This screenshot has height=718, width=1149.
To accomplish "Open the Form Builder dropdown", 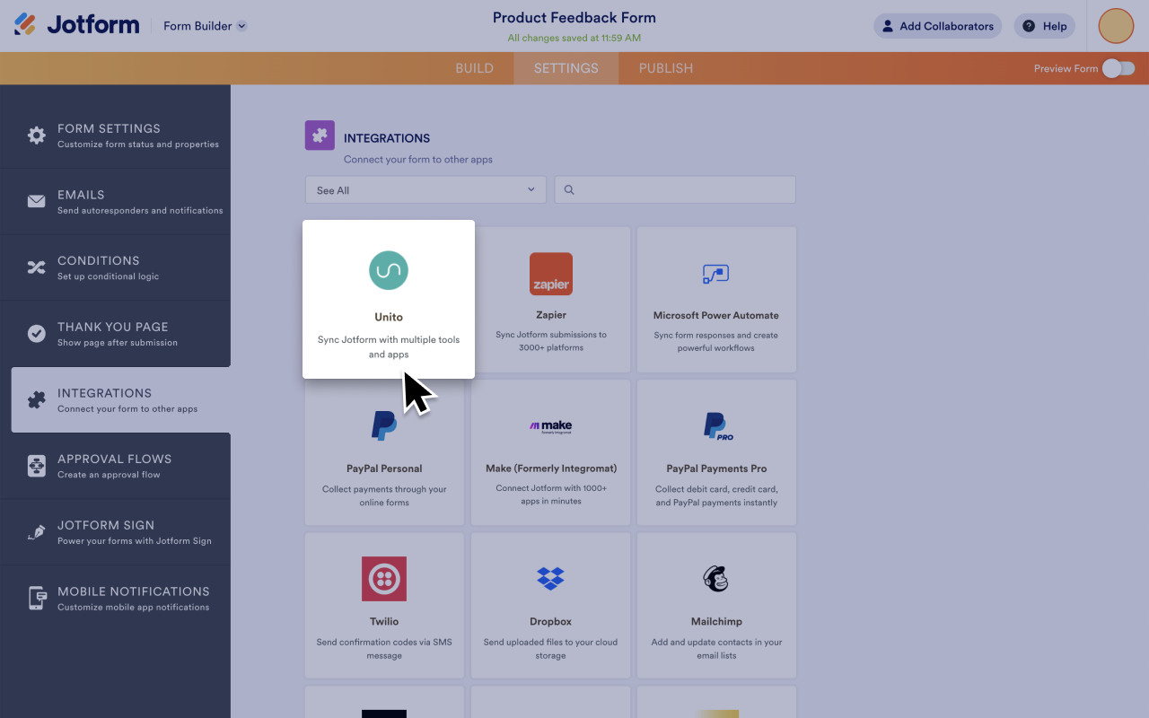I will click(x=205, y=26).
